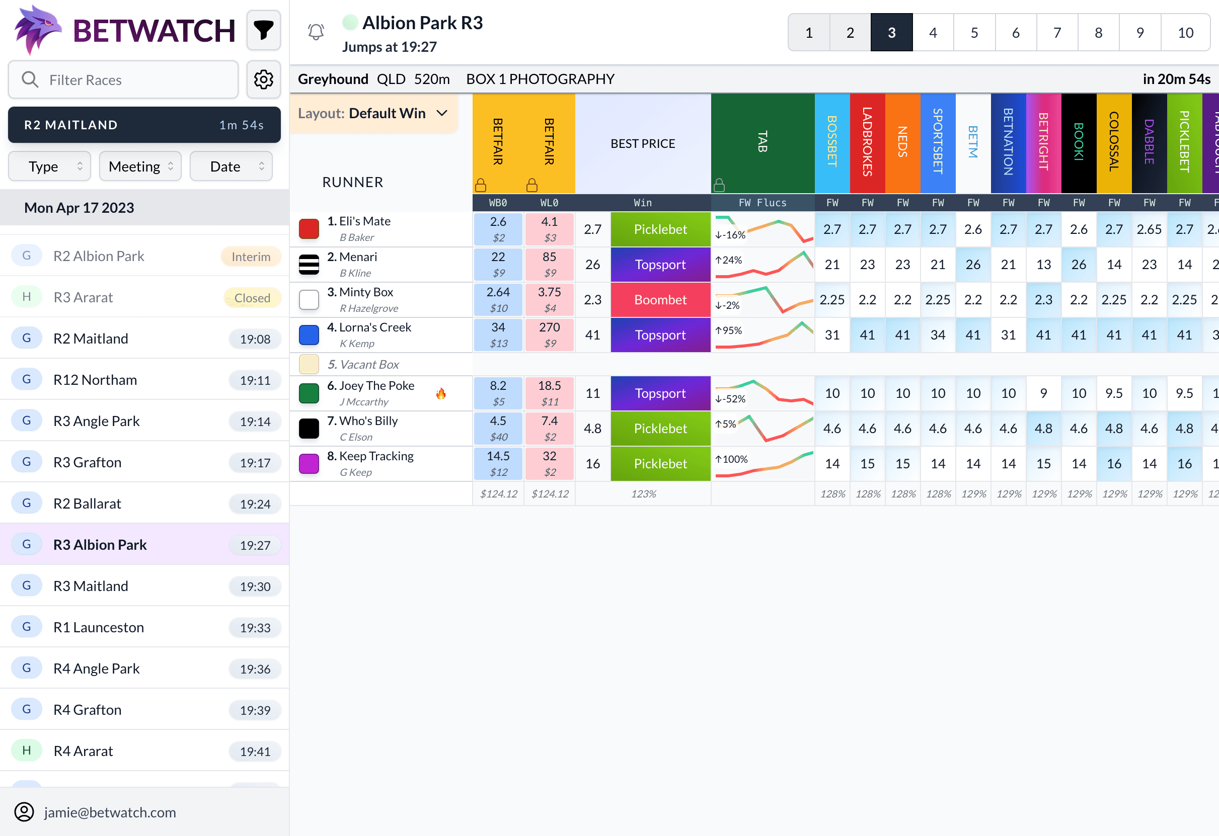Click the green status dot beside Albion Park R3
The image size is (1219, 836).
[x=350, y=23]
